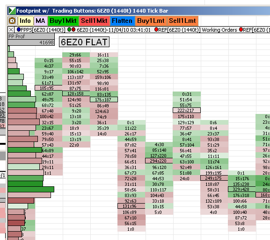Click the boxed 128x158 cell
Viewport: 270px width, 240px height.
coord(76,94)
